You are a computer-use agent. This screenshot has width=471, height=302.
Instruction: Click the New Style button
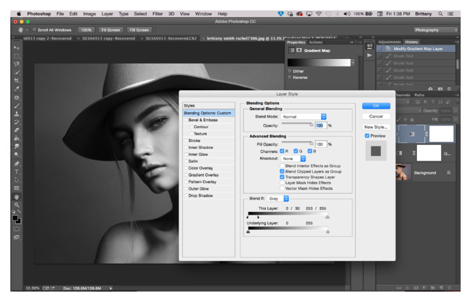pyautogui.click(x=376, y=127)
